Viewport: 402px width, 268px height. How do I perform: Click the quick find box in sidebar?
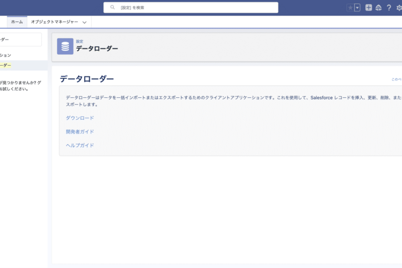coord(21,39)
